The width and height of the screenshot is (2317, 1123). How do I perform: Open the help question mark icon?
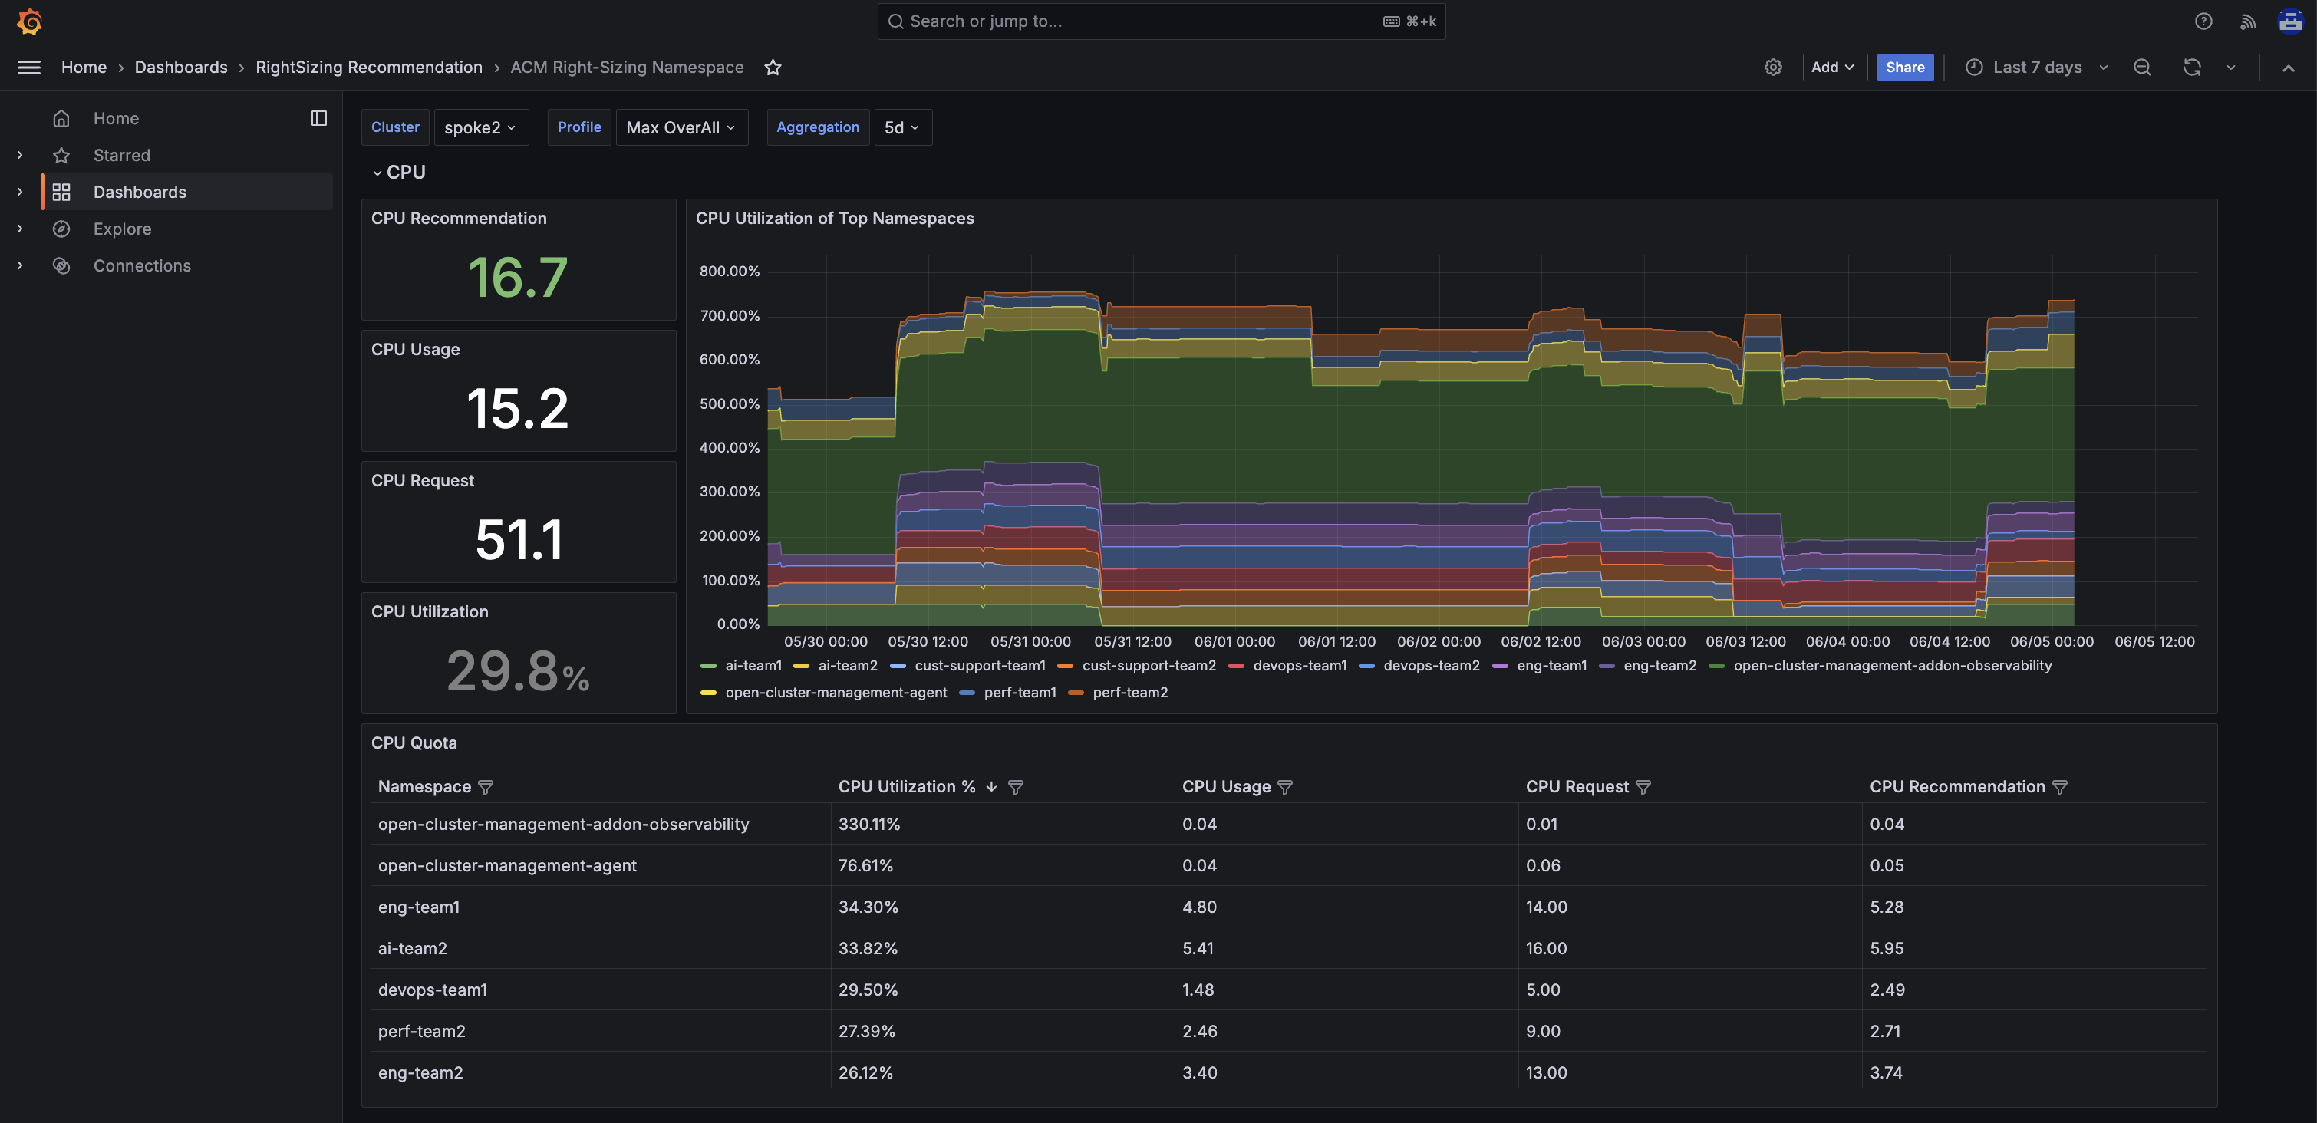2203,21
